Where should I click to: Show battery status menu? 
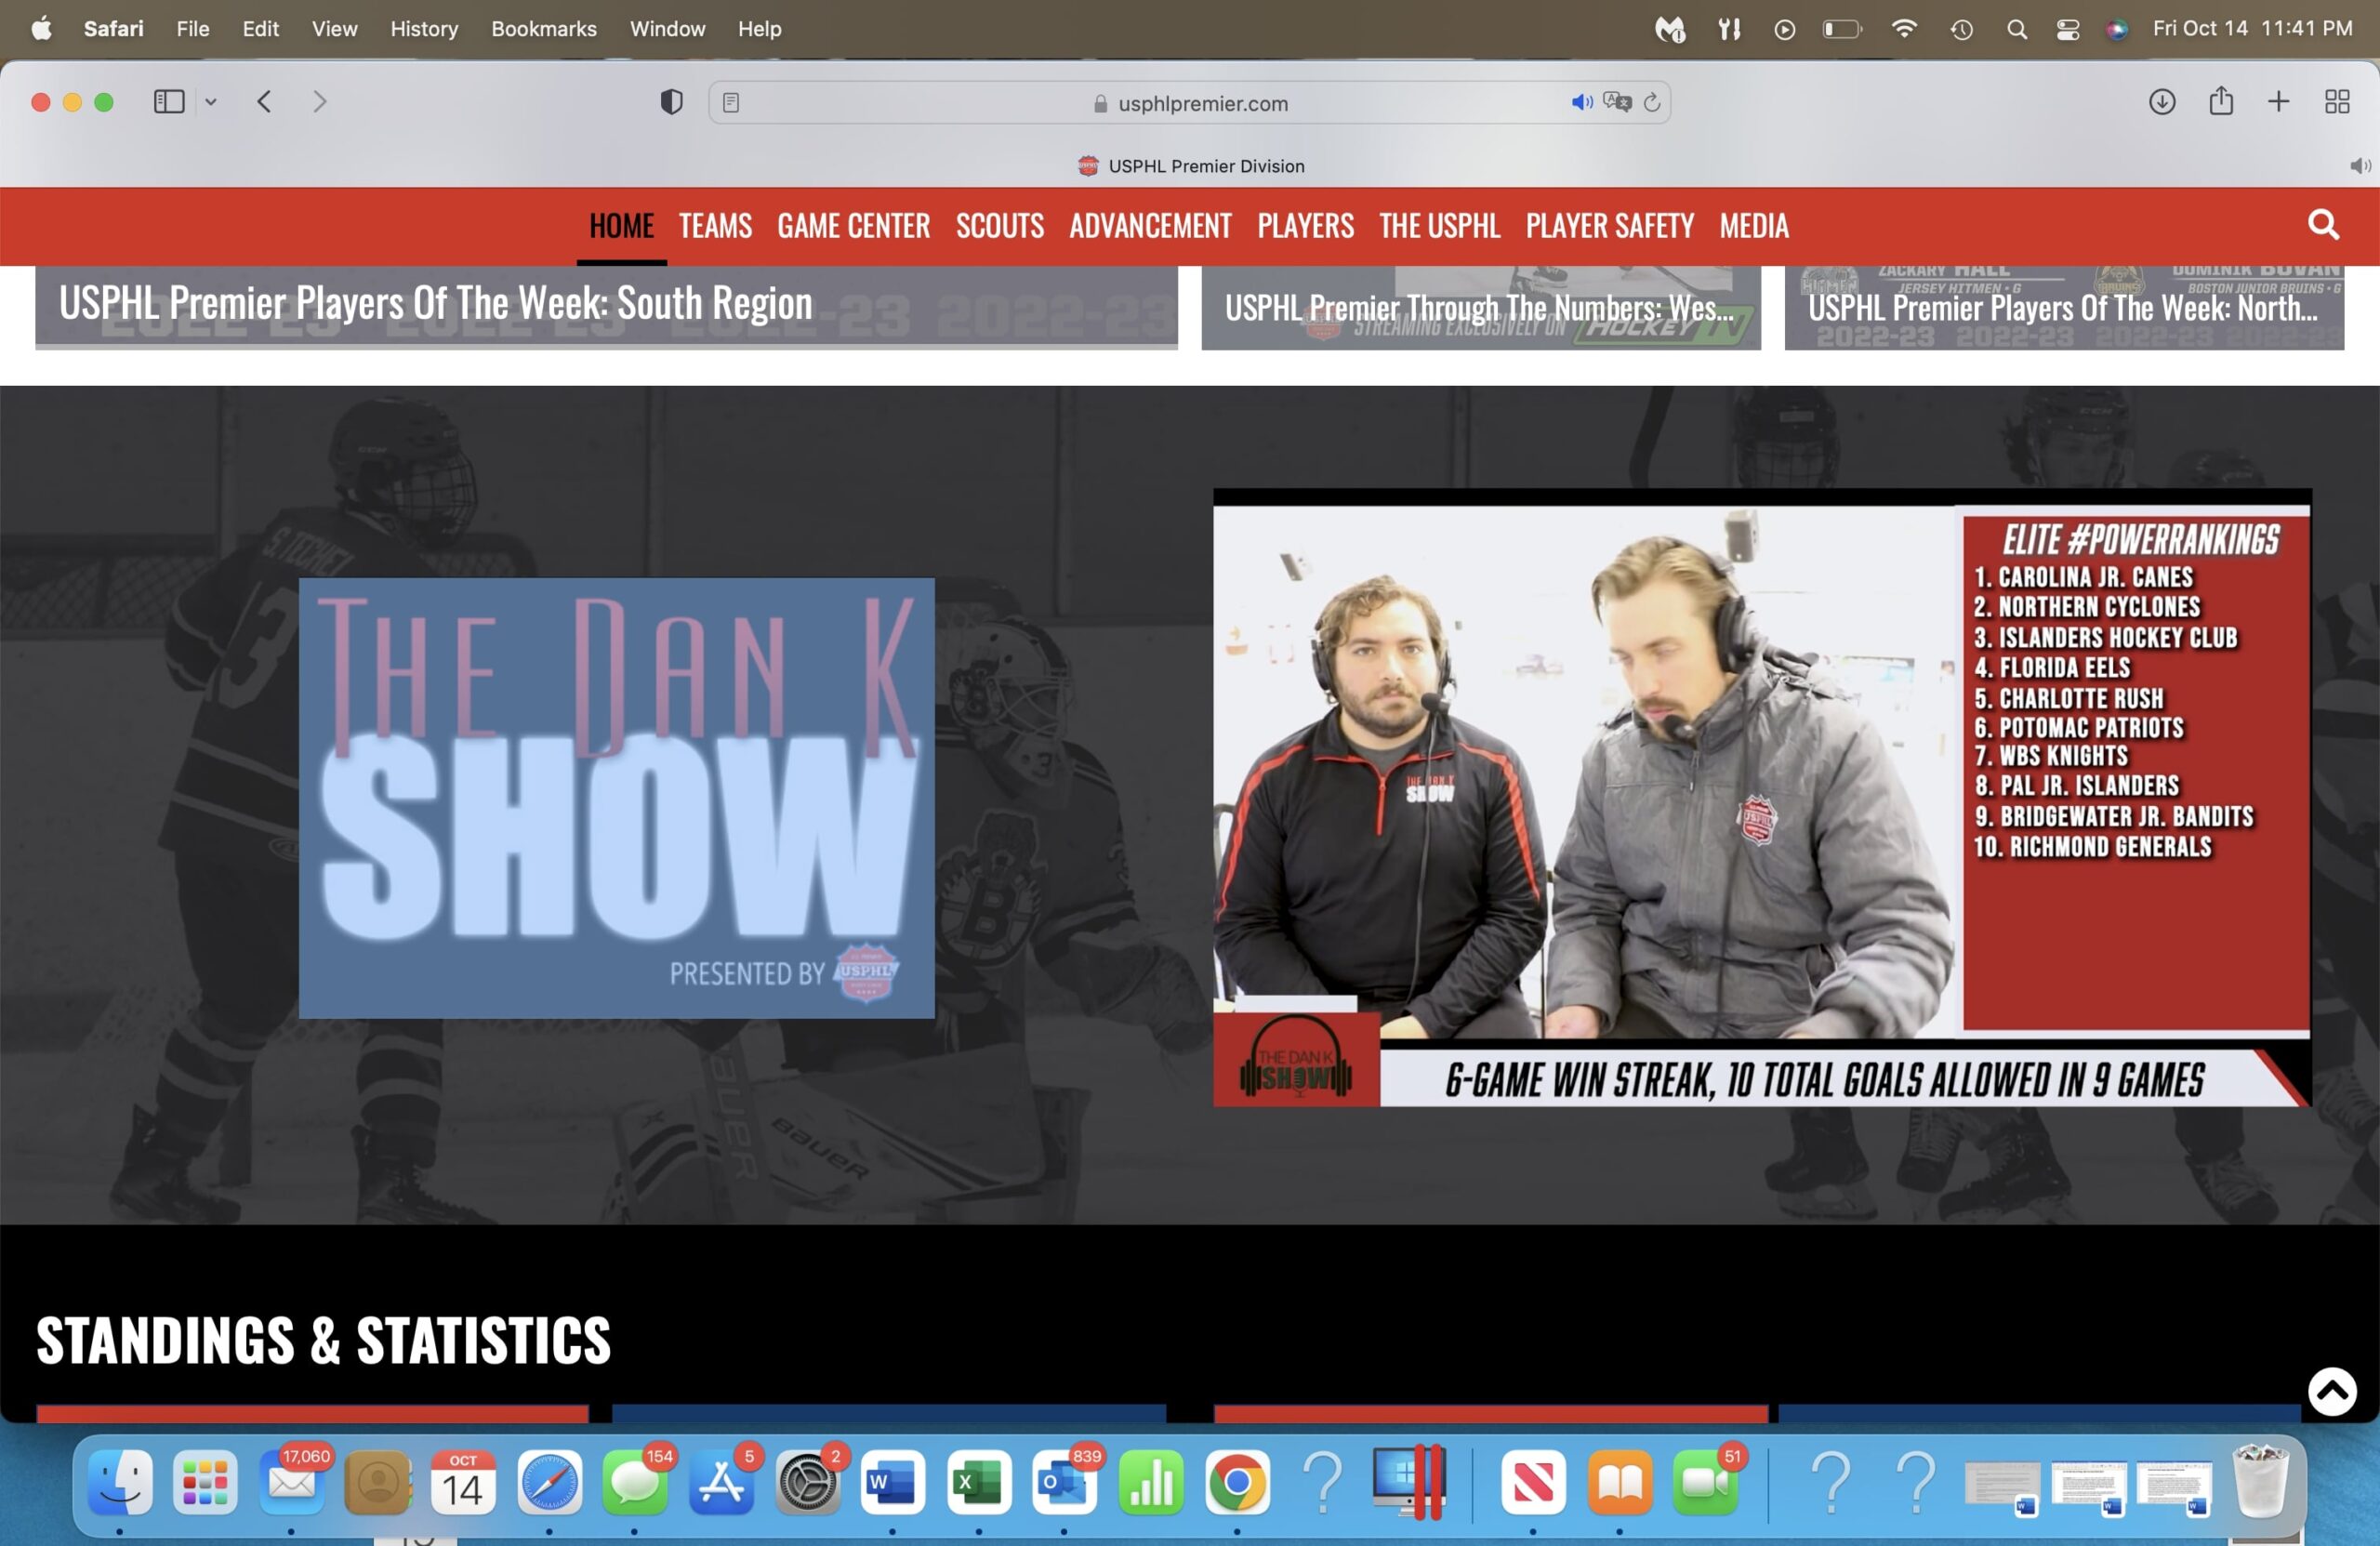(1841, 29)
